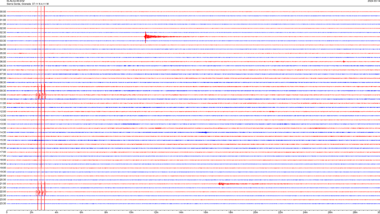
Task: Click the '18:00' row time label
Action: pos(3,160)
